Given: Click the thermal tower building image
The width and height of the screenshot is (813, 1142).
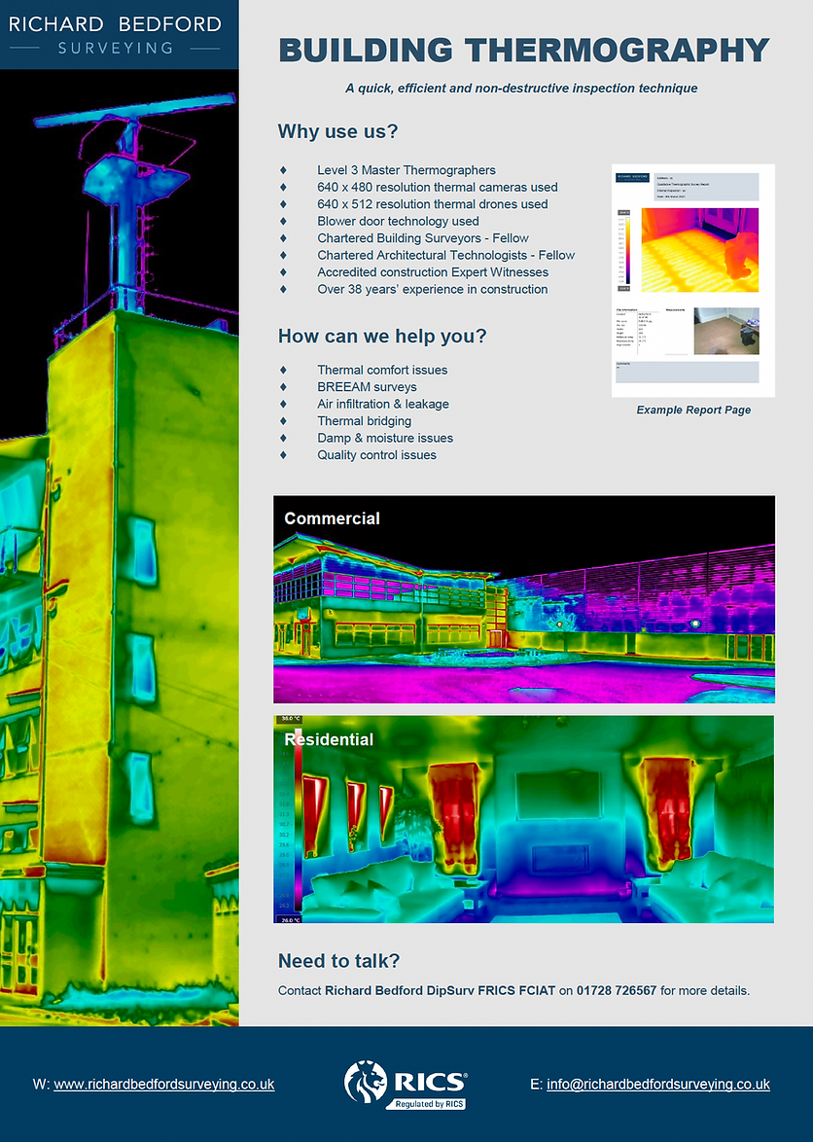Looking at the screenshot, I should [120, 548].
